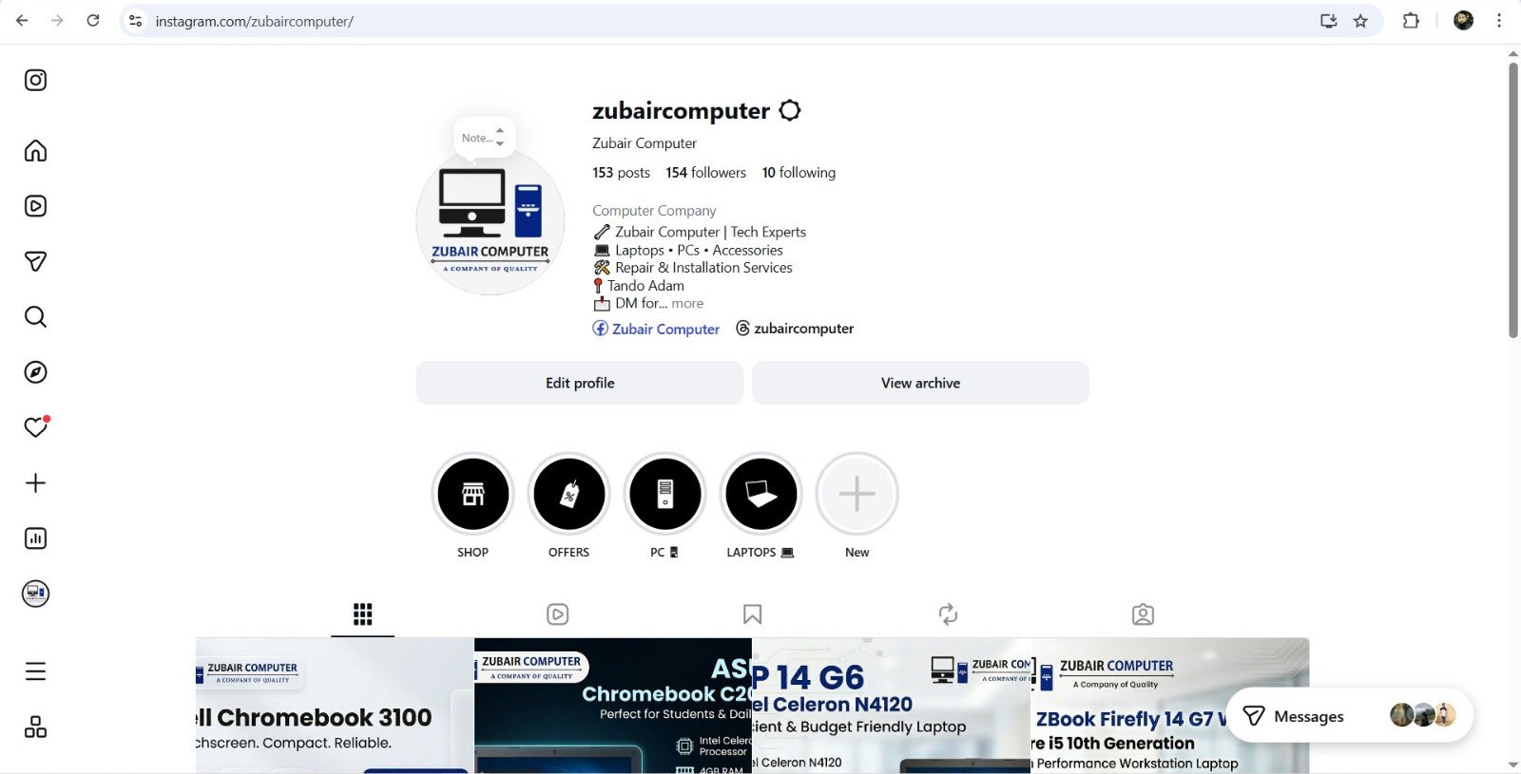This screenshot has height=774, width=1521.
Task: Bookmark this page with the star icon
Action: 1360,21
